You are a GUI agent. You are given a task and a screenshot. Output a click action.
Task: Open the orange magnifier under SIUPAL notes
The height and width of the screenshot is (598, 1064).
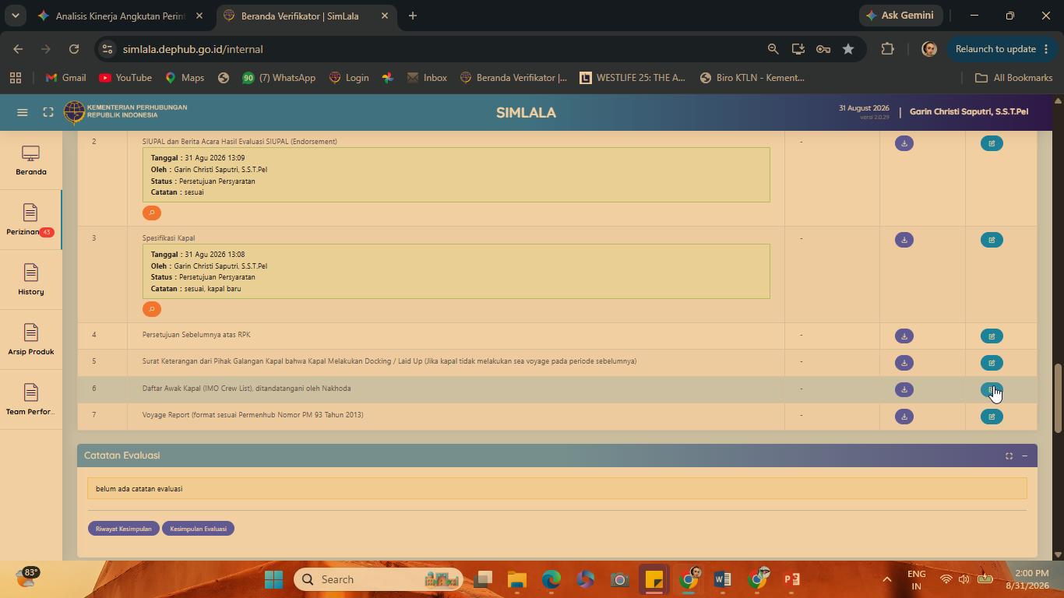[x=152, y=213]
